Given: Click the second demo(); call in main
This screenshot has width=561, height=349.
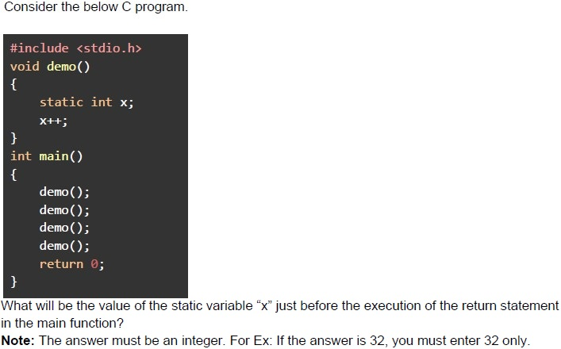Looking at the screenshot, I should [64, 210].
